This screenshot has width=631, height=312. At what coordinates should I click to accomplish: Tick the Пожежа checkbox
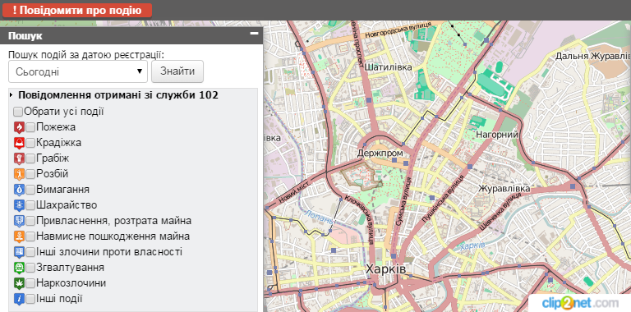pos(30,128)
